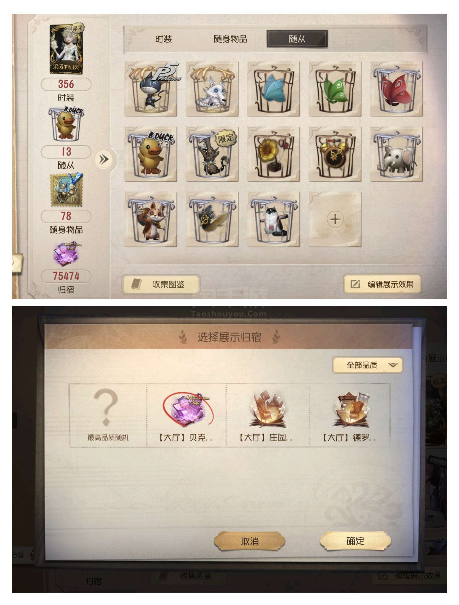Image resolution: width=459 pixels, height=605 pixels.
Task: Select the white wolf pet in cage
Action: 212,89
